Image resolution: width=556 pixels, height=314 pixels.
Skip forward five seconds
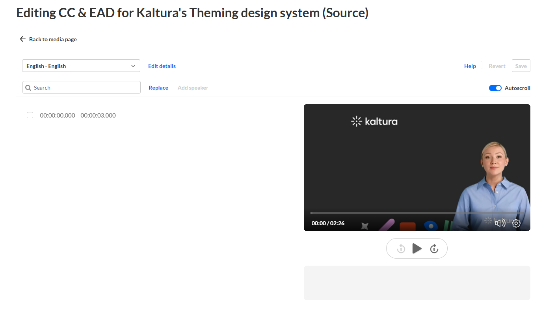click(434, 248)
